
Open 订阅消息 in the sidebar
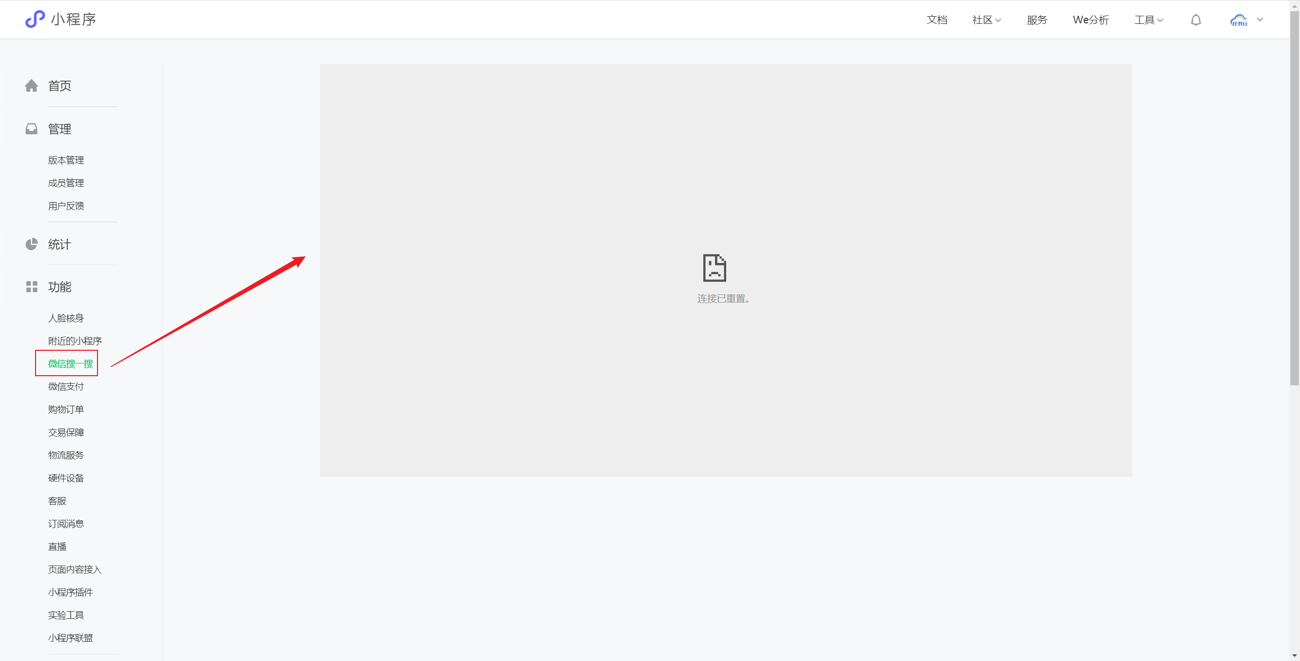[66, 523]
